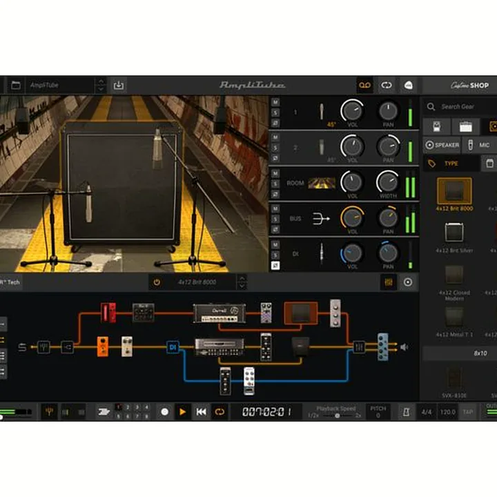Step the AmpliTube preset arrows
The width and height of the screenshot is (497, 497).
coord(101,85)
